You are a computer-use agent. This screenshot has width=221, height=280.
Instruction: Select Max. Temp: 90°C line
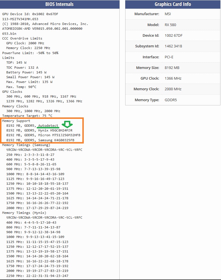(21, 87)
